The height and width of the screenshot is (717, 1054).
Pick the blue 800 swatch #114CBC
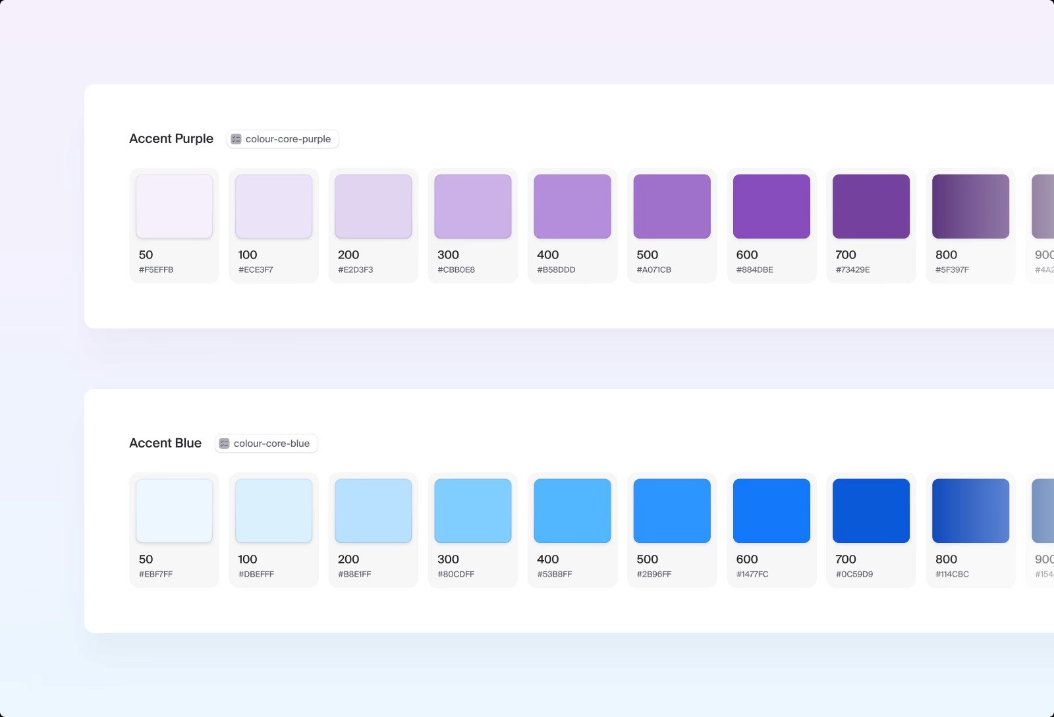[970, 511]
